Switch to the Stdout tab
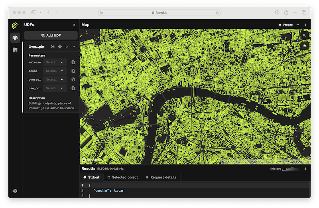 coord(92,177)
